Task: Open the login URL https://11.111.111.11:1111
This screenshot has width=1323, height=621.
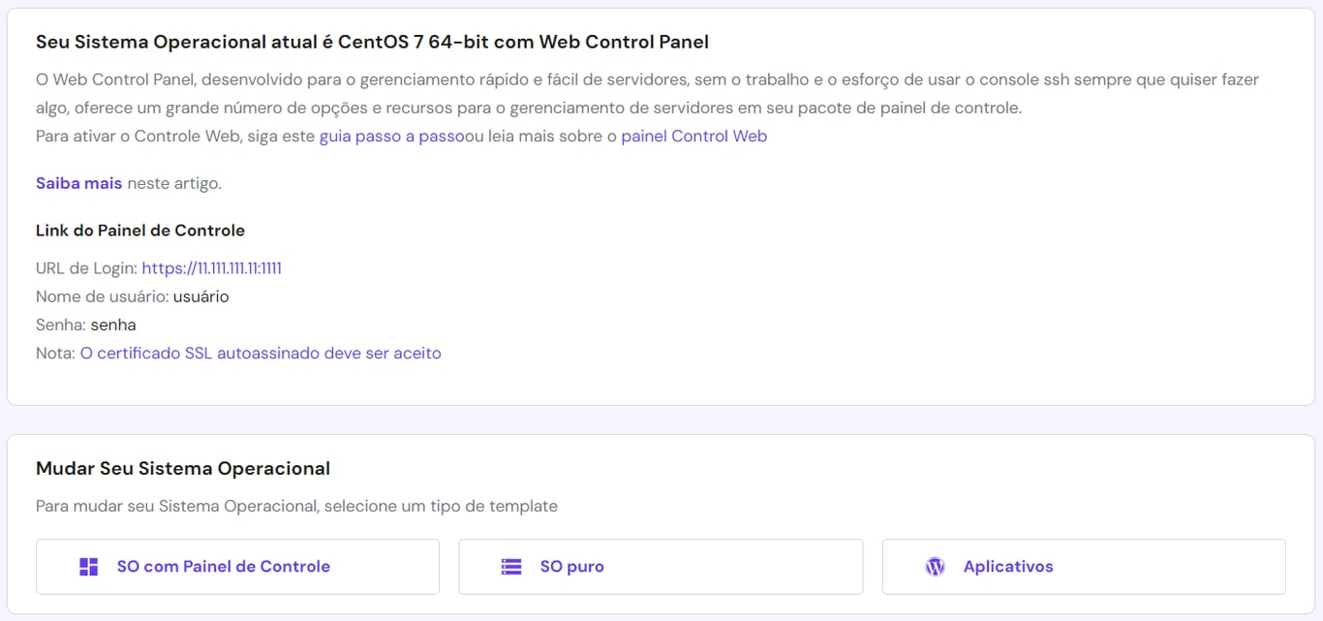Action: [x=212, y=267]
